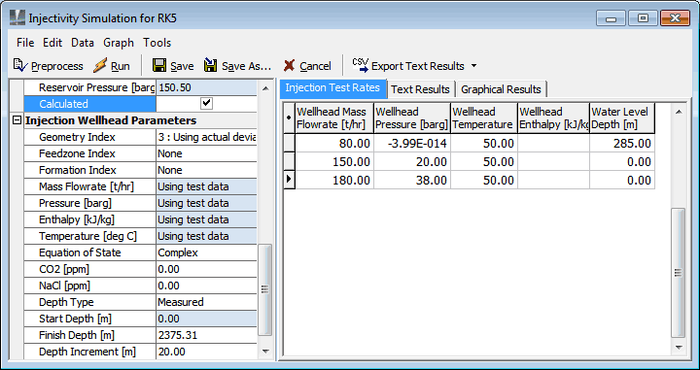Click the Save floppy disk icon
Viewport: 700px width, 370px height.
(159, 66)
